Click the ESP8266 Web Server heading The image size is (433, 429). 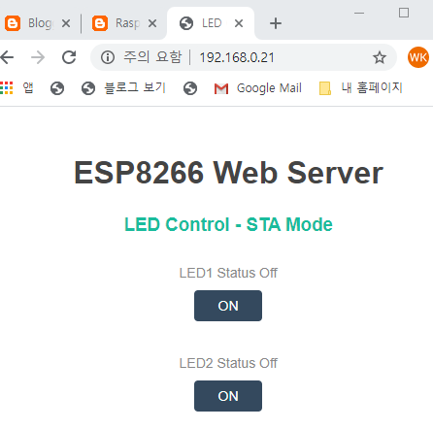pyautogui.click(x=228, y=173)
